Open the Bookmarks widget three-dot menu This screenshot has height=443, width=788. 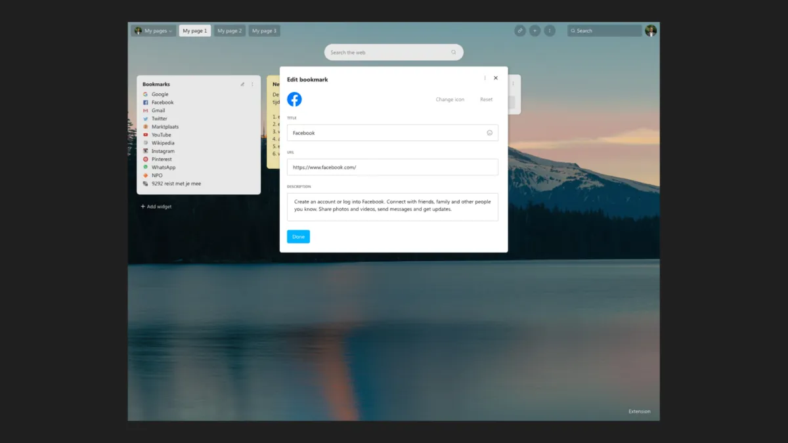252,84
